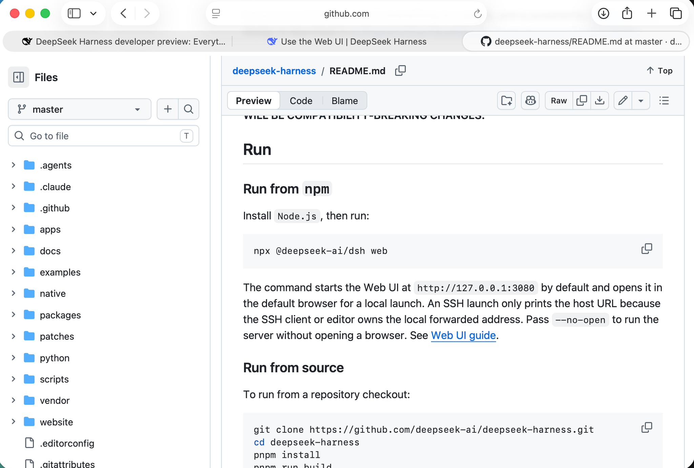
Task: Open the scripts folder
Action: (54, 379)
